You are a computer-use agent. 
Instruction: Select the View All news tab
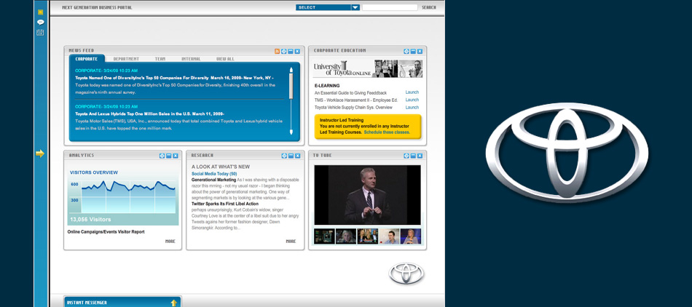(x=225, y=59)
